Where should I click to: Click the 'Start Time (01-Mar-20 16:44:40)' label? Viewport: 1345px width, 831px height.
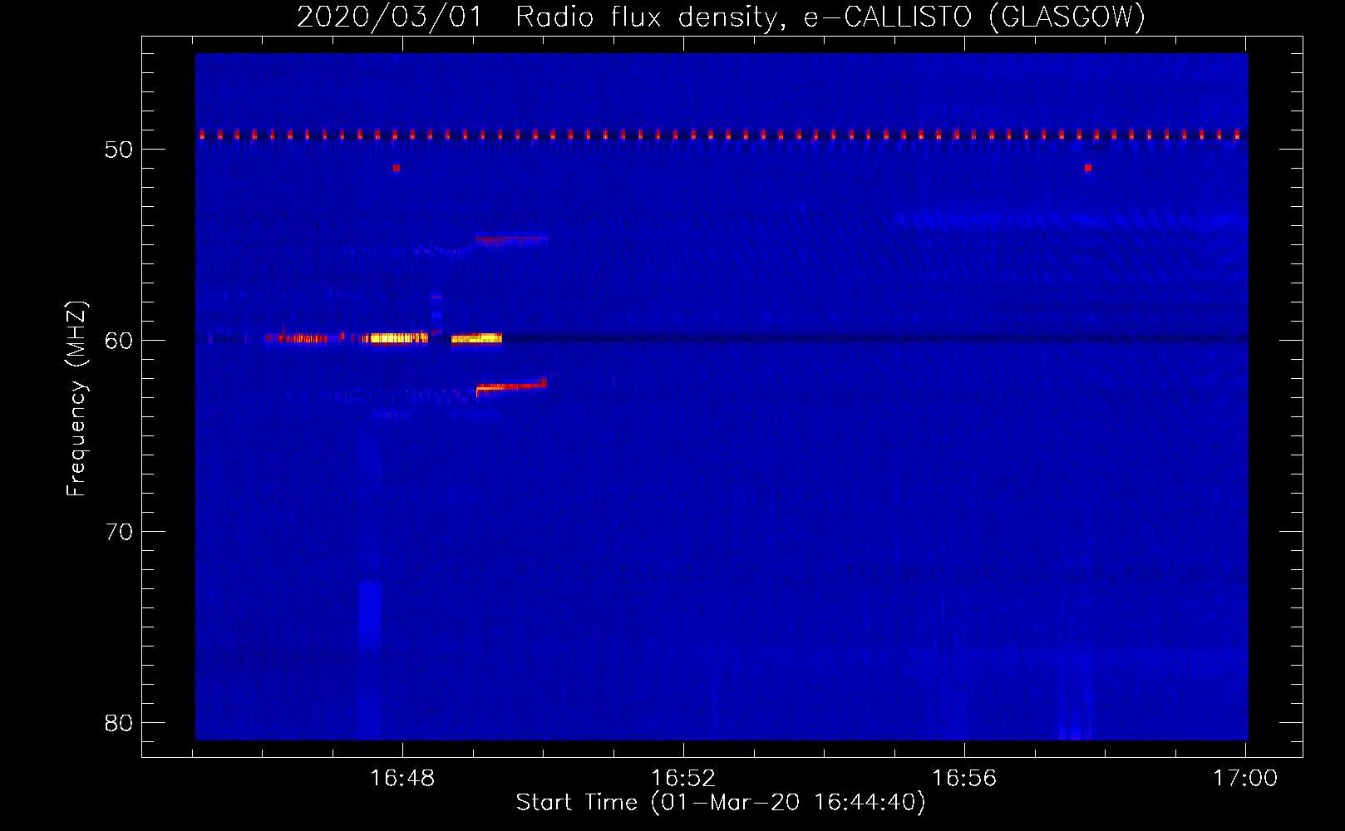tap(720, 803)
